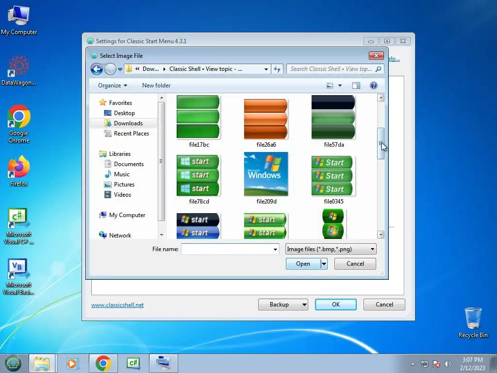Click file list scrollbar down arrow

point(381,235)
